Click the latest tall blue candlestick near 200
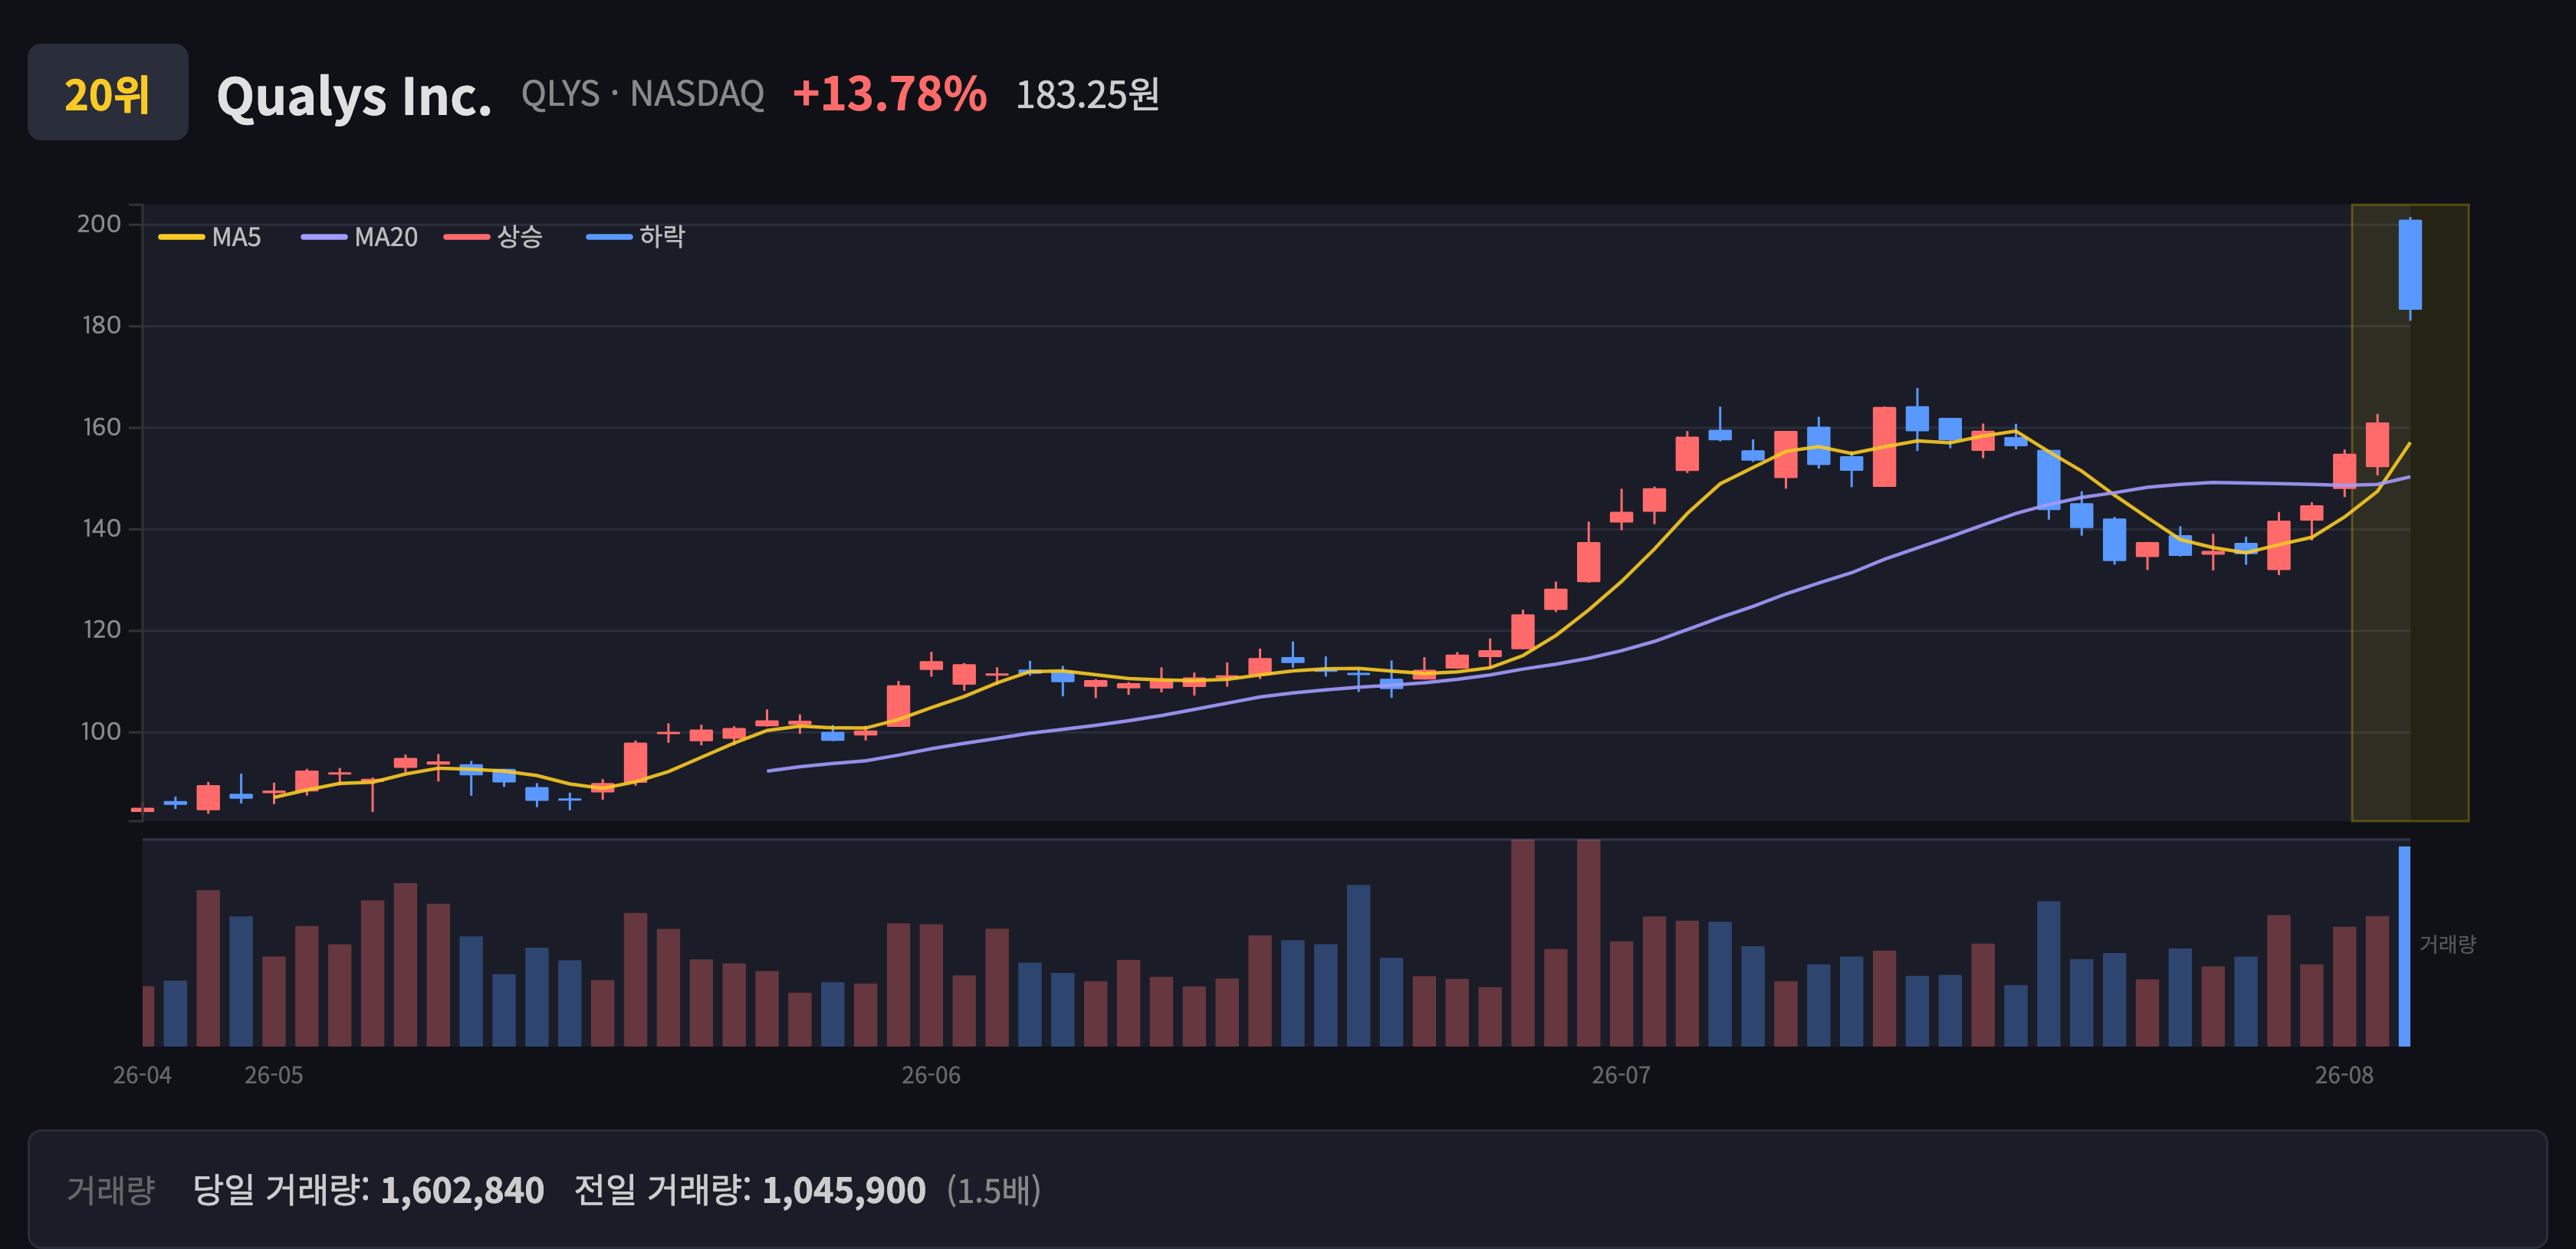The width and height of the screenshot is (2576, 1249). [x=2410, y=265]
